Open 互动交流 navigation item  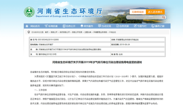[x=106, y=26]
